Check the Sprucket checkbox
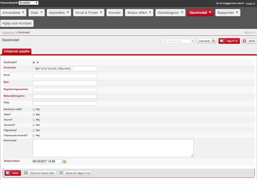Viewport: 257px width, 180px height. point(34,125)
